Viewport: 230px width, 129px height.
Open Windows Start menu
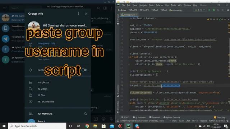pos(4,126)
